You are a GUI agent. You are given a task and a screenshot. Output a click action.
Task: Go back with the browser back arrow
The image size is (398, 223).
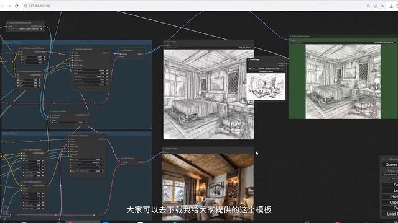(x=2, y=6)
